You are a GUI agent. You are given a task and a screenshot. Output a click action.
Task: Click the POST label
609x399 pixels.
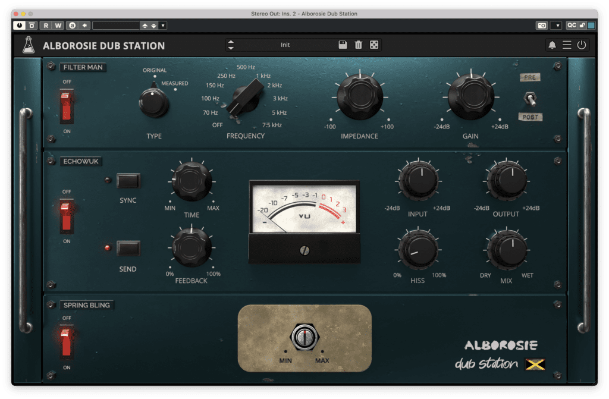tap(530, 117)
